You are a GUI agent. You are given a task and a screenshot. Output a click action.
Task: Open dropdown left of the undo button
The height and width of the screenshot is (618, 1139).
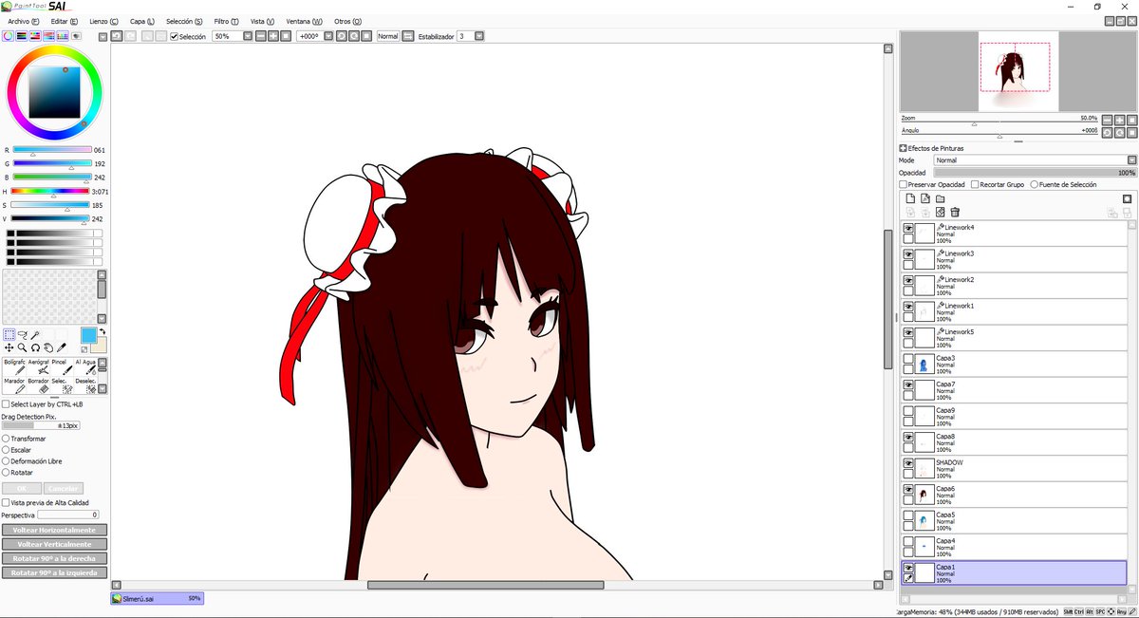[x=103, y=36]
